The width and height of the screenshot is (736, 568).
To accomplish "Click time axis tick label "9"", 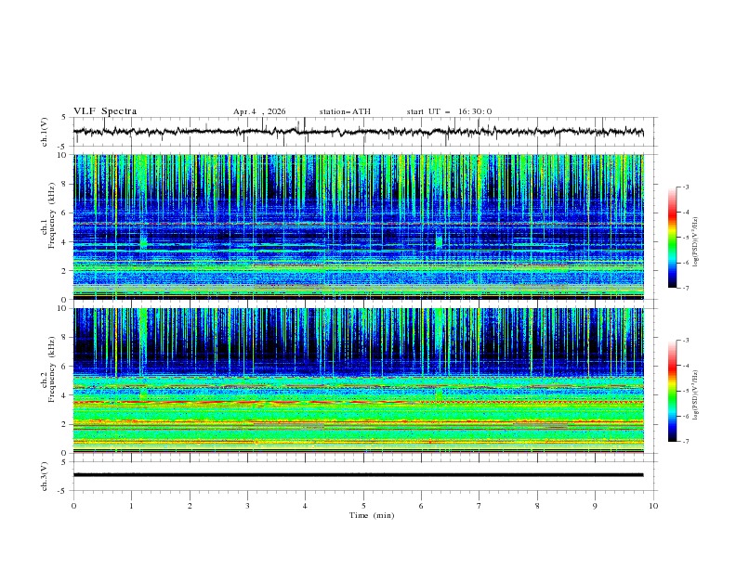I will click(595, 506).
